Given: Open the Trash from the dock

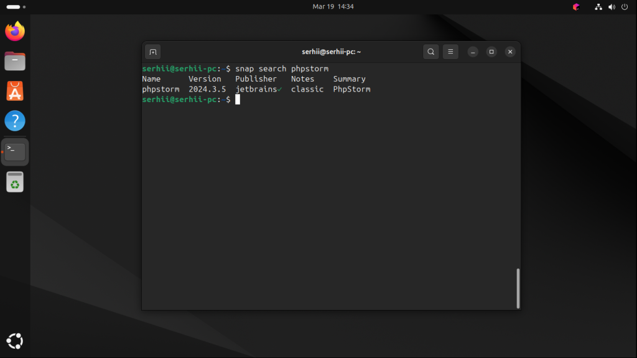Looking at the screenshot, I should [15, 182].
